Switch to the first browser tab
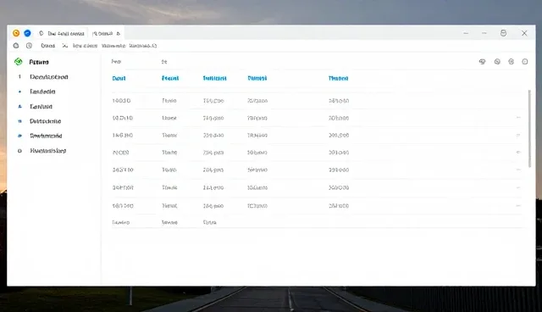Screen dimensions: 542x312 [x=63, y=34]
